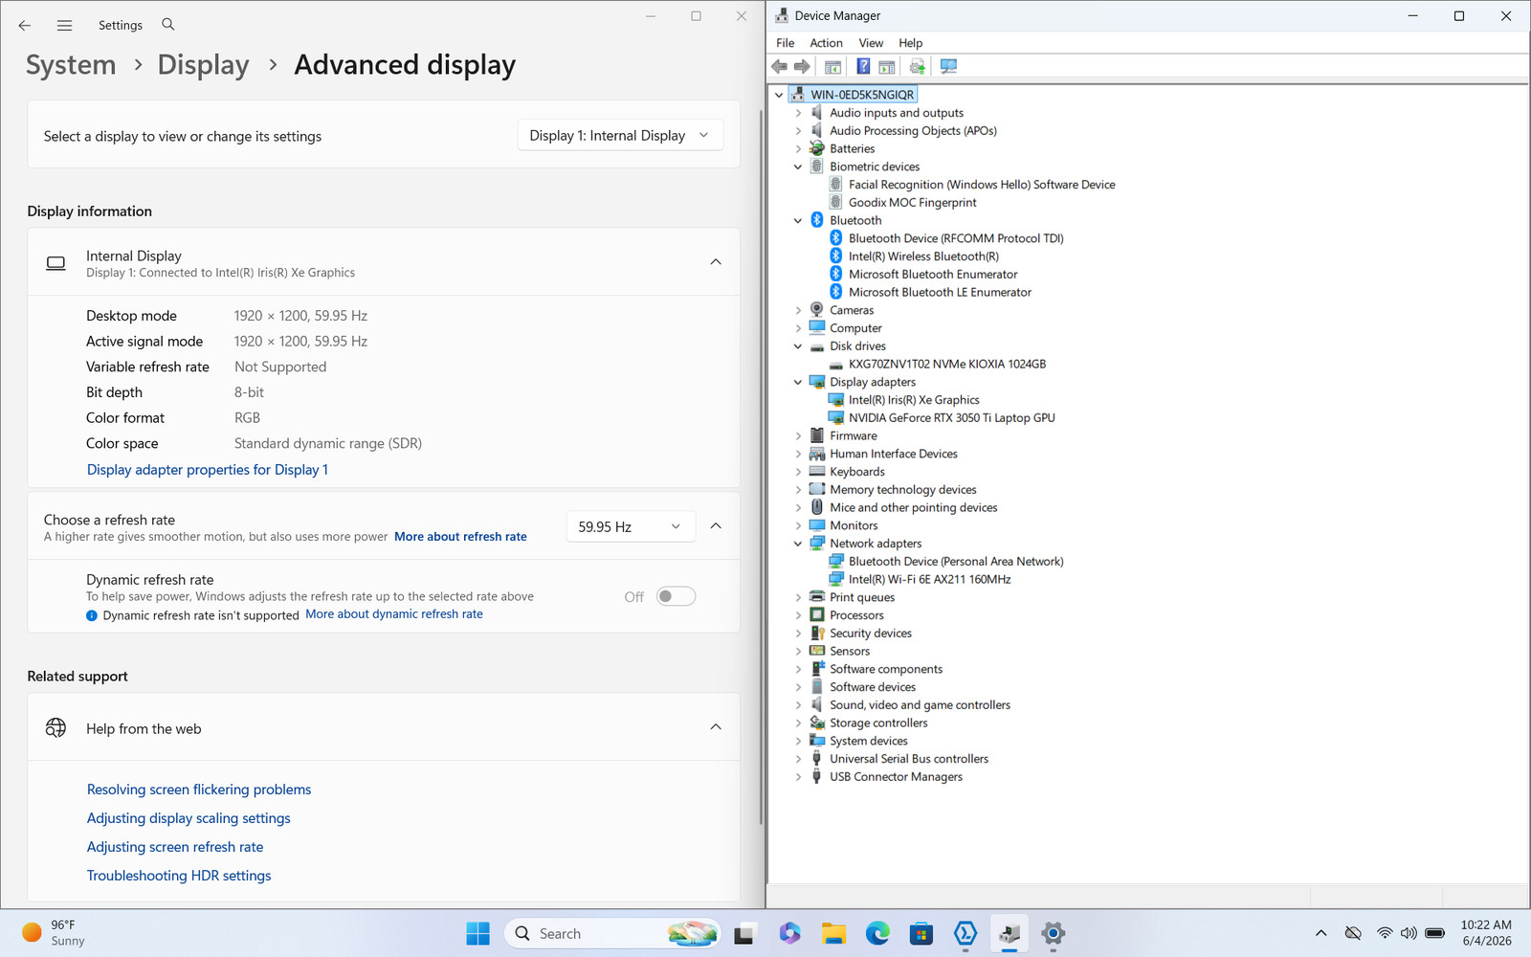Click the Device Manager taskbar icon
The image size is (1531, 957).
click(1010, 933)
